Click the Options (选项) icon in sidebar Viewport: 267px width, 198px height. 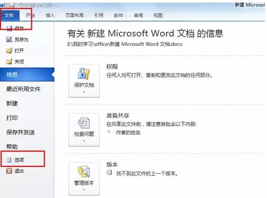click(x=9, y=159)
